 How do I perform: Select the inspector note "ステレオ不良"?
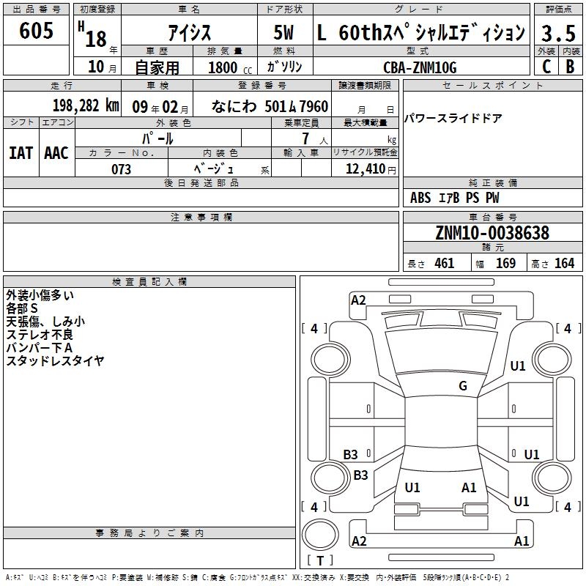click(40, 335)
